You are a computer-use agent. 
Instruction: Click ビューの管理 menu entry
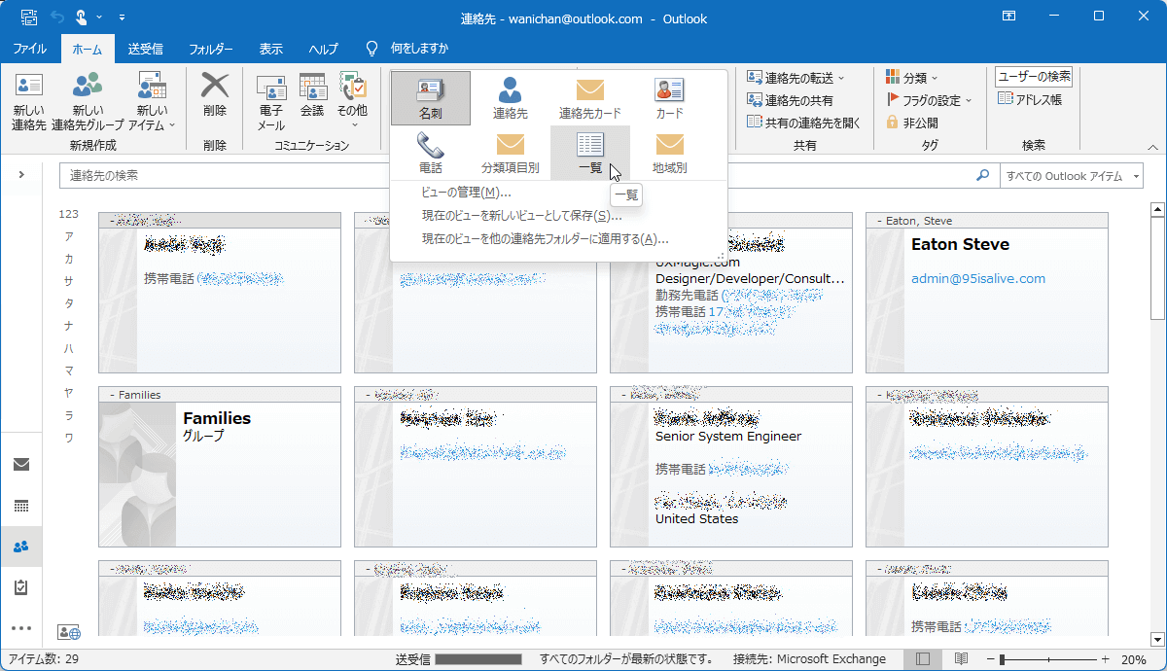pyautogui.click(x=466, y=193)
